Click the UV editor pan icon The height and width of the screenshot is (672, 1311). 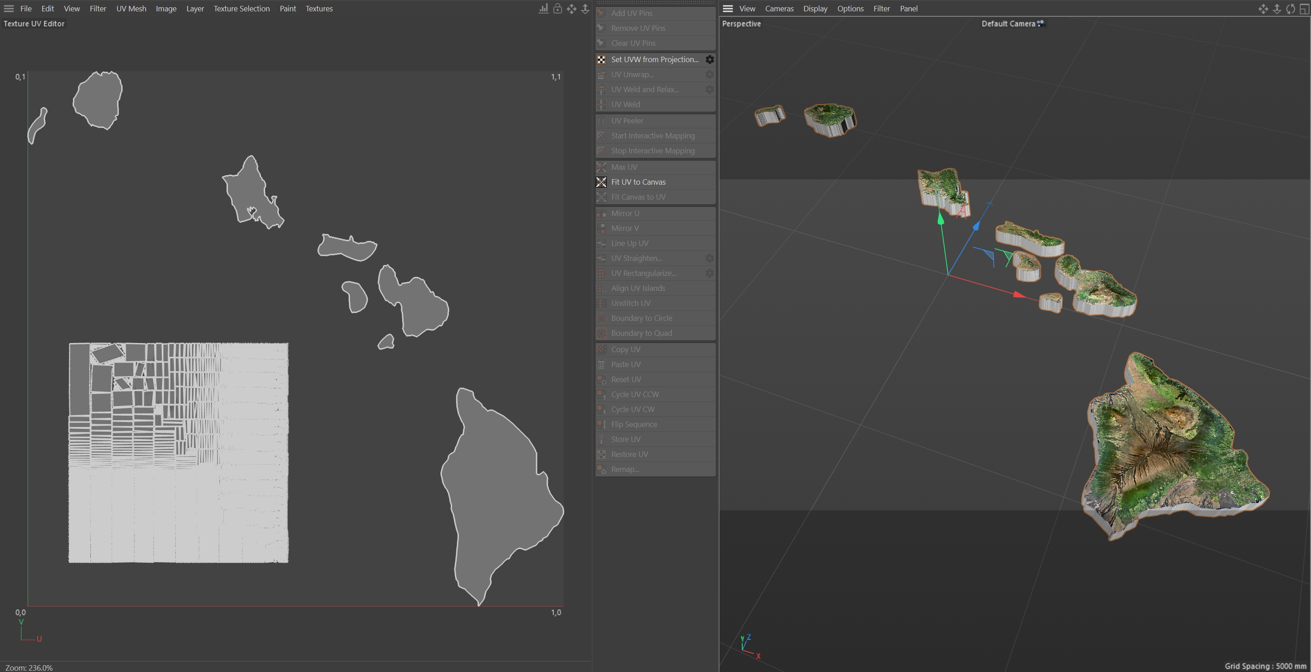(572, 9)
